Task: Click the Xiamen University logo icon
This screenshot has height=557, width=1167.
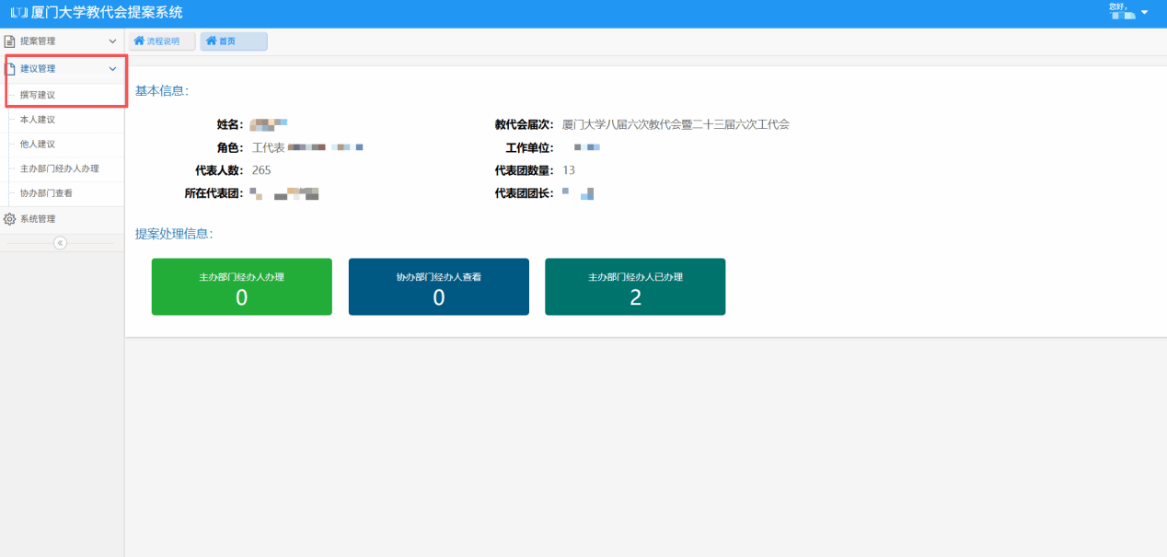Action: tap(18, 13)
